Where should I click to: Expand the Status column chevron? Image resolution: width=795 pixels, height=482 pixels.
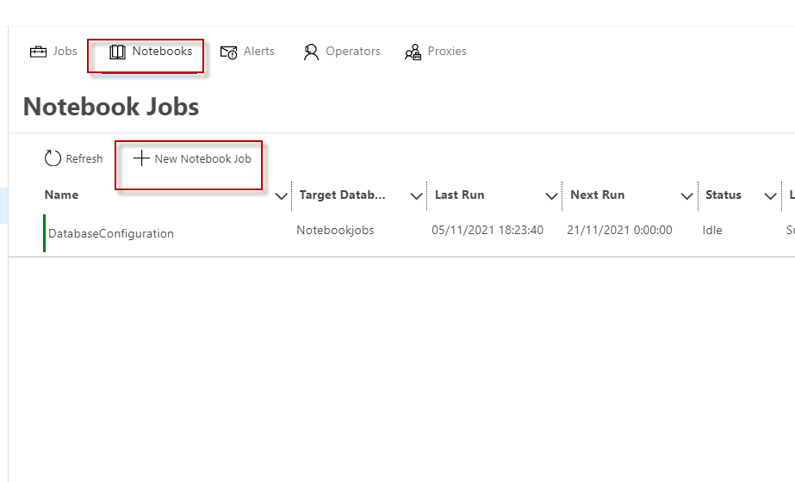click(771, 196)
